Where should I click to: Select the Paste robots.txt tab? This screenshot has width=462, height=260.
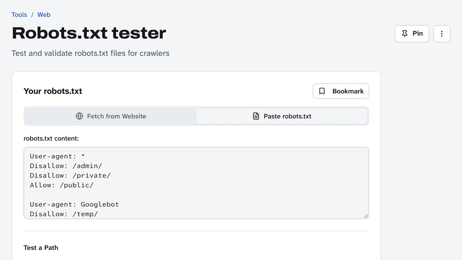click(x=282, y=116)
